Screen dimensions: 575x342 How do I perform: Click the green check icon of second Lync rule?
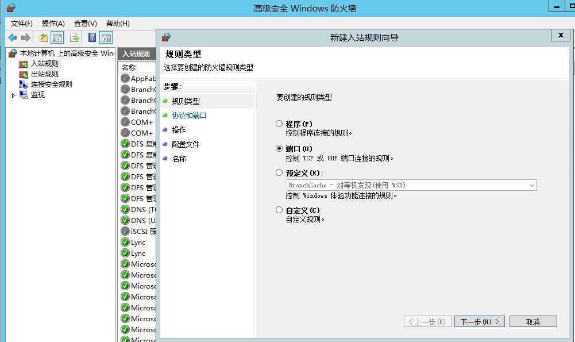pos(125,253)
